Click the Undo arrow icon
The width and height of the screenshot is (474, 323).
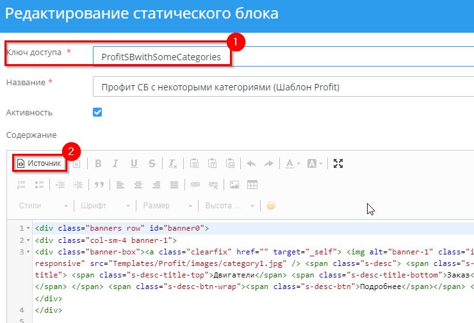pyautogui.click(x=250, y=163)
